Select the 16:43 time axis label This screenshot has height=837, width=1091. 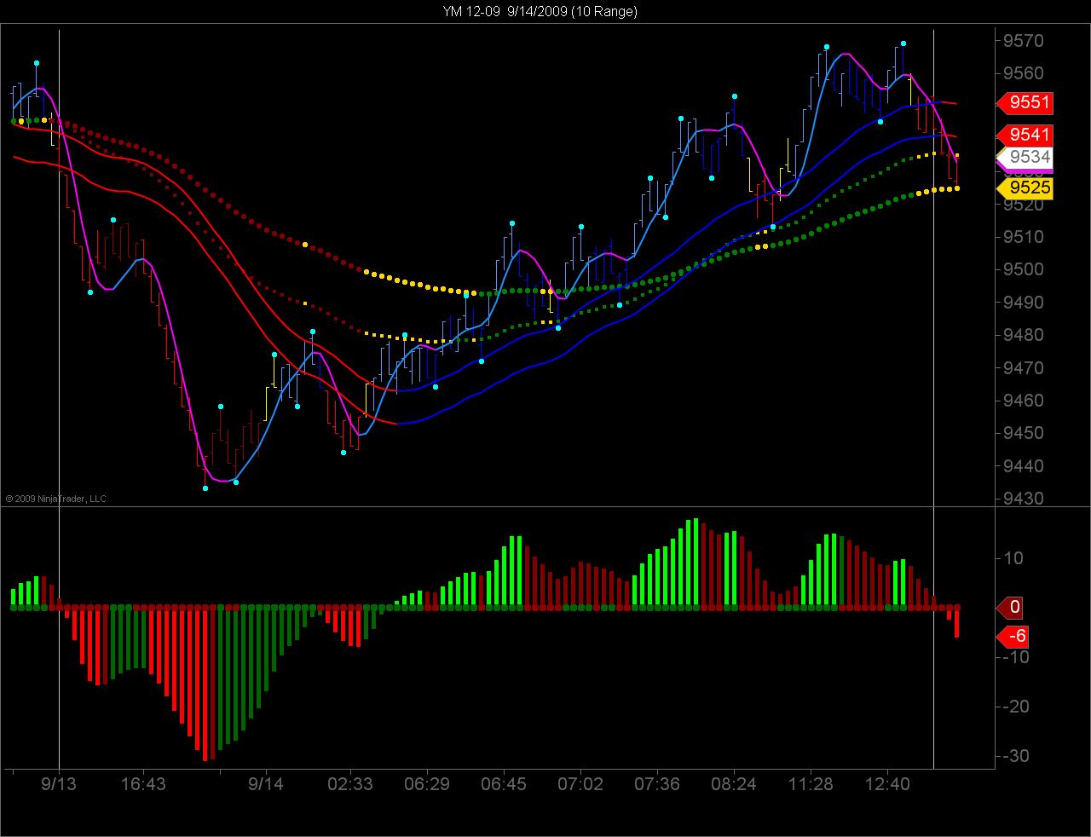[x=143, y=783]
